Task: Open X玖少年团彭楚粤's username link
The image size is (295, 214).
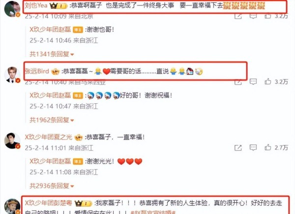Action: click(x=48, y=203)
